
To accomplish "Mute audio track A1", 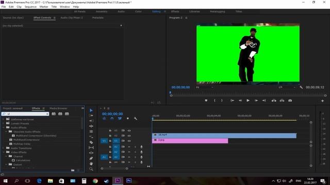I will pyautogui.click(x=129, y=147).
